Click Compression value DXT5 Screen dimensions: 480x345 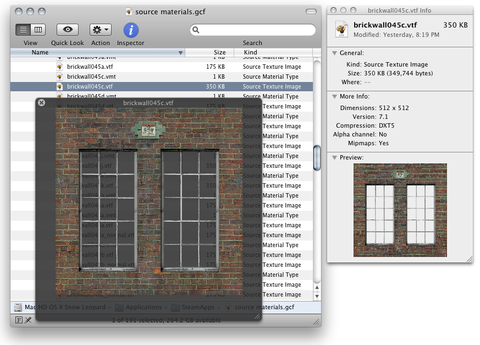click(387, 125)
